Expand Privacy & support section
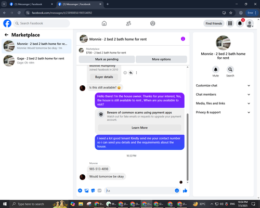 223,112
